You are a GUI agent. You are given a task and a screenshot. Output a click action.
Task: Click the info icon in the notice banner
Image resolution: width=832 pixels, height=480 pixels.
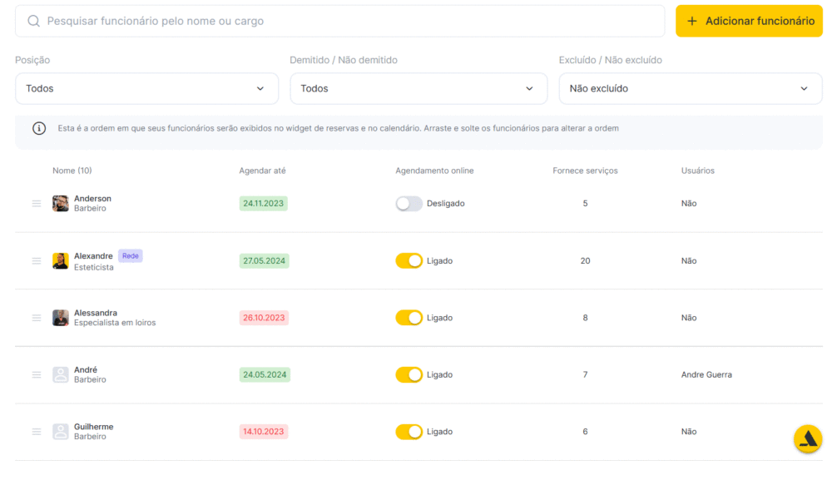coord(39,128)
